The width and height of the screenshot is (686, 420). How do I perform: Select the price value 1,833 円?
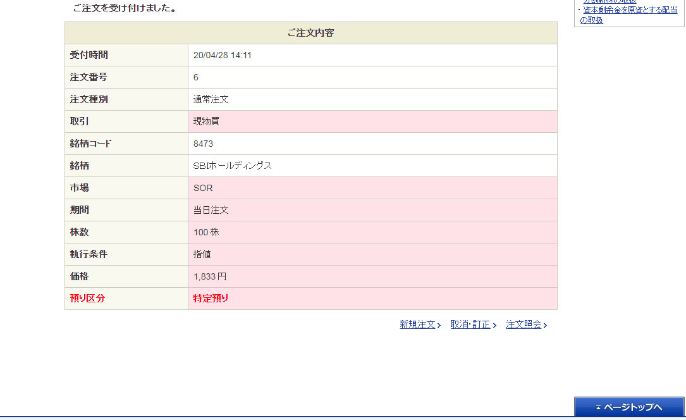(x=210, y=276)
